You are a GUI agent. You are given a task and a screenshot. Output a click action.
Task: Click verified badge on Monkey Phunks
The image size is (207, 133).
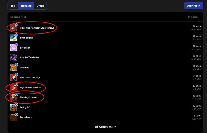[16, 94]
